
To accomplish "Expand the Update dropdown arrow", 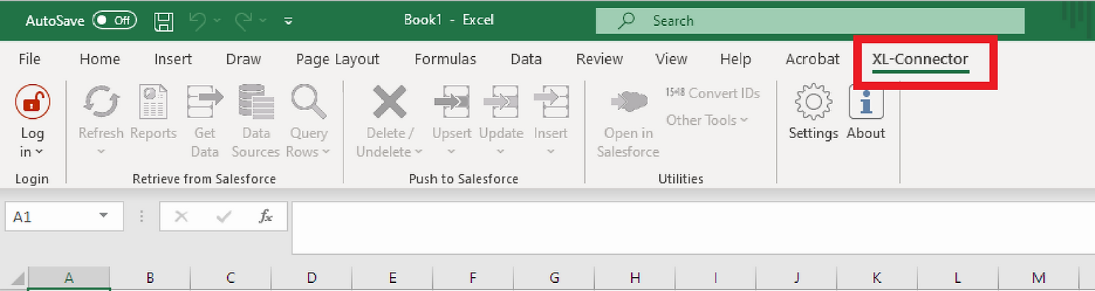I will point(501,152).
